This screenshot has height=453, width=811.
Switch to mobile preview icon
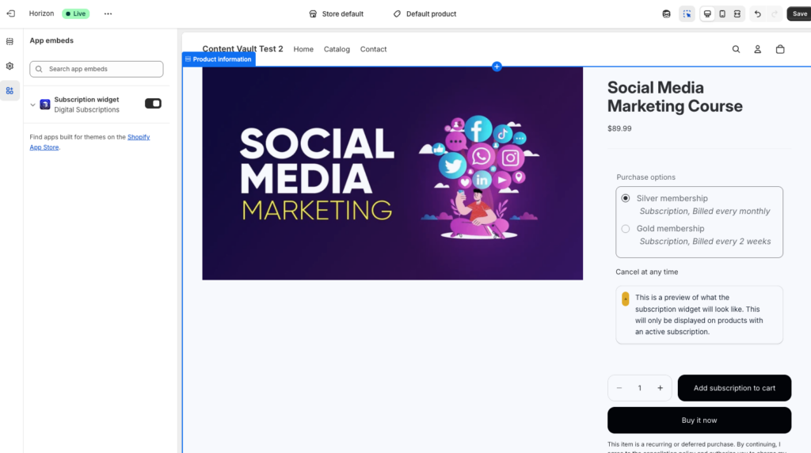click(x=722, y=13)
